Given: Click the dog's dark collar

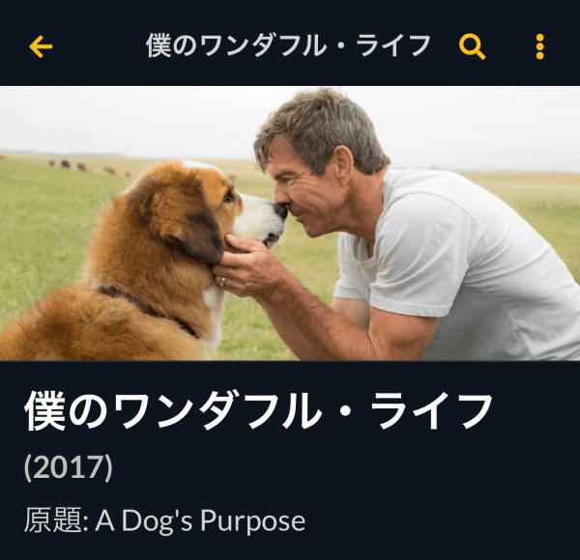Looking at the screenshot, I should (x=148, y=308).
